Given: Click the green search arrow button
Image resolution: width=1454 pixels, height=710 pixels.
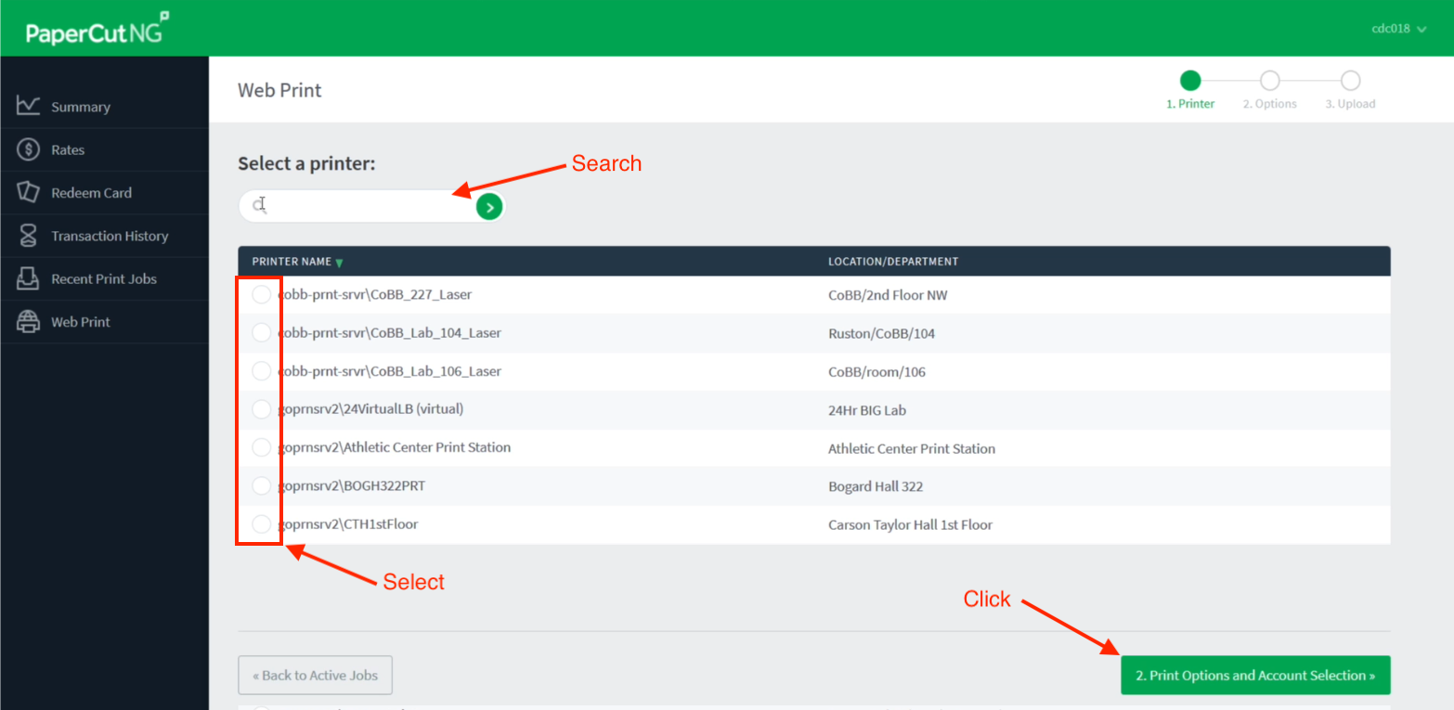Looking at the screenshot, I should click(489, 207).
